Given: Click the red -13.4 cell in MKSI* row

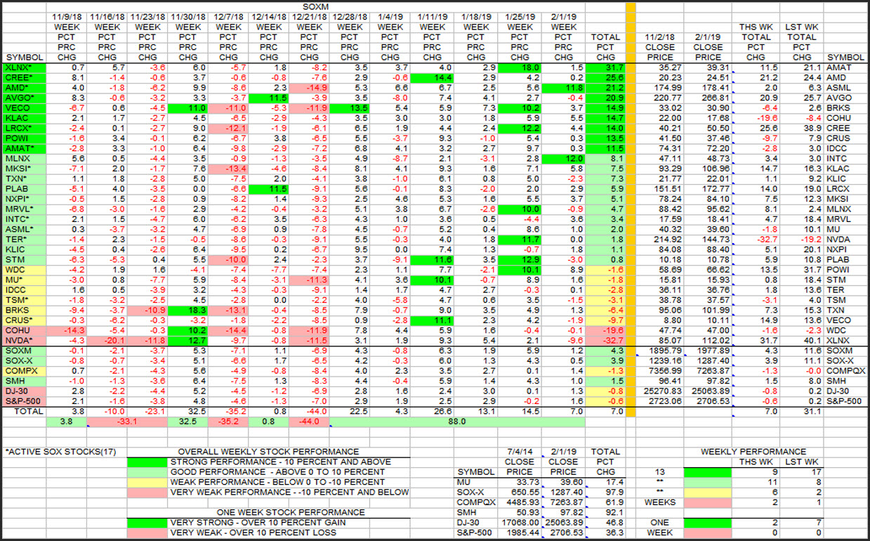Looking at the screenshot, I should (x=227, y=169).
